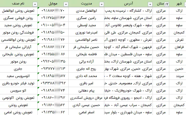Select manager cell رامین عسگری

click(x=86, y=18)
